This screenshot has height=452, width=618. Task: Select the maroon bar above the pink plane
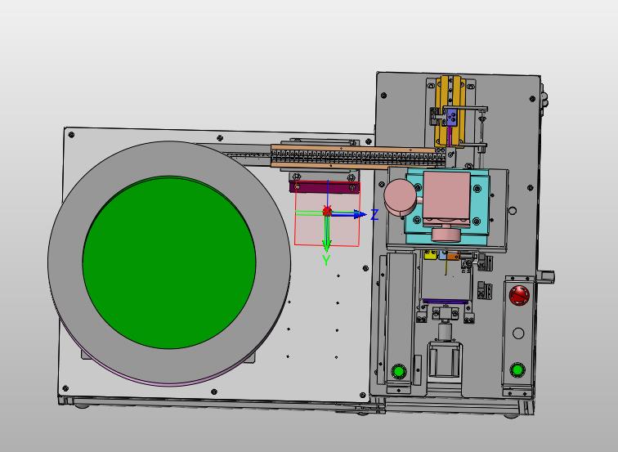click(x=325, y=187)
